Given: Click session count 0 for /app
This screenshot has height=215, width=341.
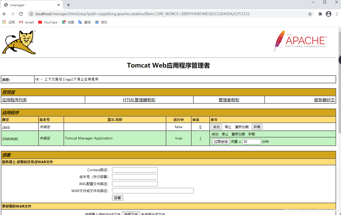Looking at the screenshot, I should [200, 127].
